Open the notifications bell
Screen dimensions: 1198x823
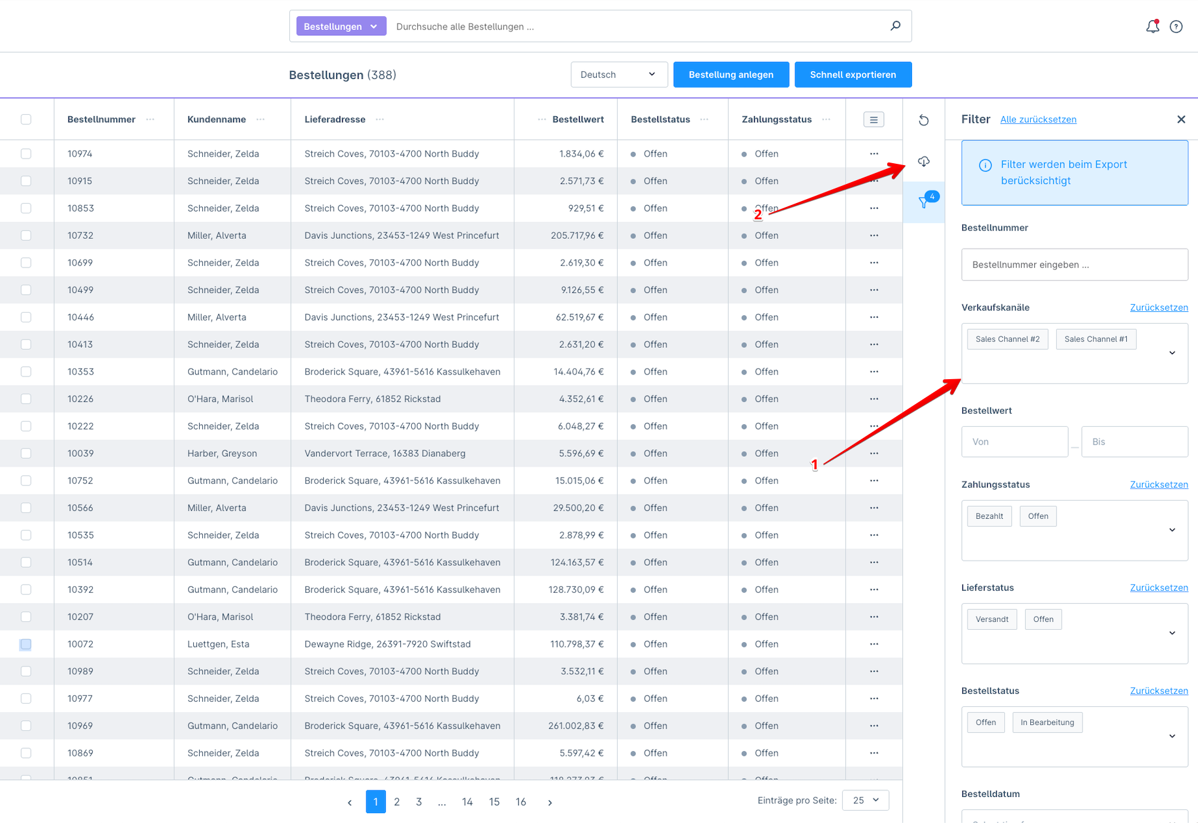click(x=1152, y=27)
